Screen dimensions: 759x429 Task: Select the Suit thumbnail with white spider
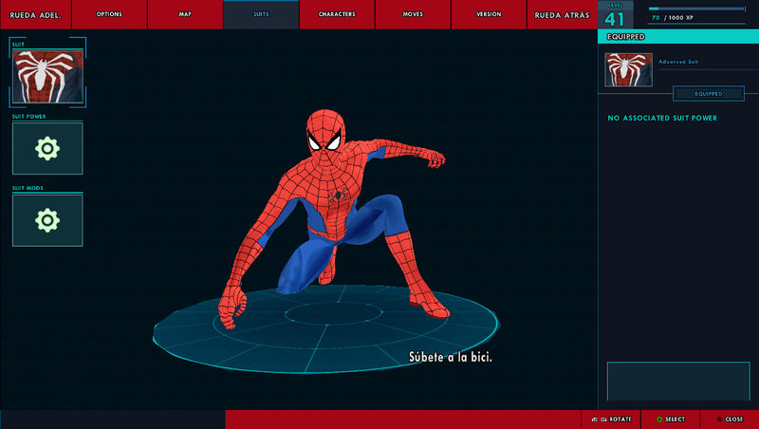tap(47, 76)
